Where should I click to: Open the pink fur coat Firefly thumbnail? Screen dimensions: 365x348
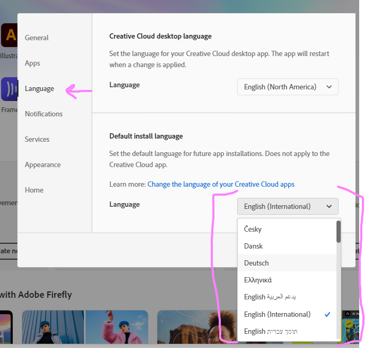coord(117,327)
